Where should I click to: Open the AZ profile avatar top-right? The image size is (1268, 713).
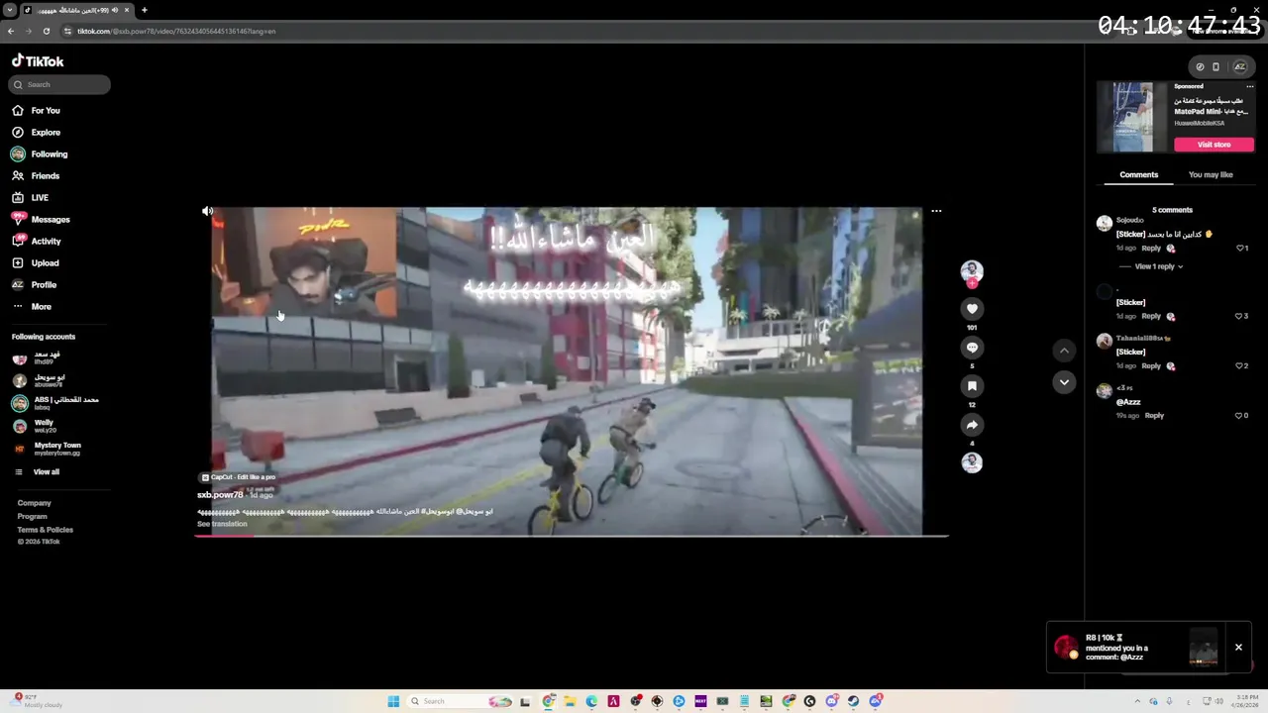point(1239,66)
